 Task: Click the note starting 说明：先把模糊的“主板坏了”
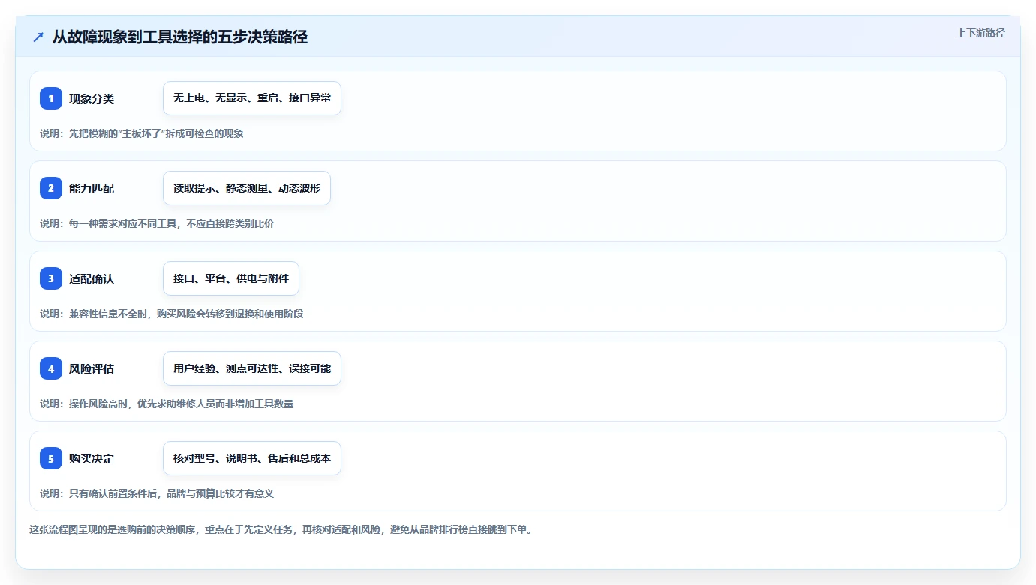click(x=142, y=133)
